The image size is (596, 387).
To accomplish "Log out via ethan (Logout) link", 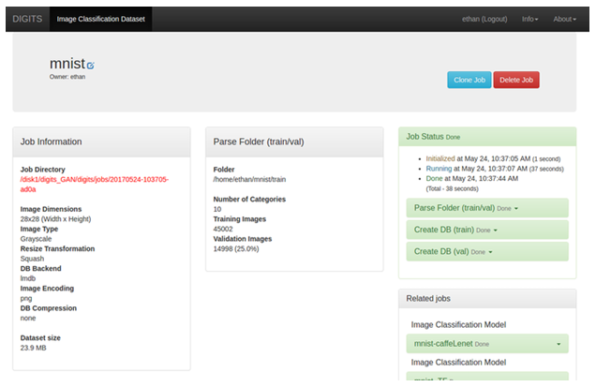I will [x=484, y=19].
